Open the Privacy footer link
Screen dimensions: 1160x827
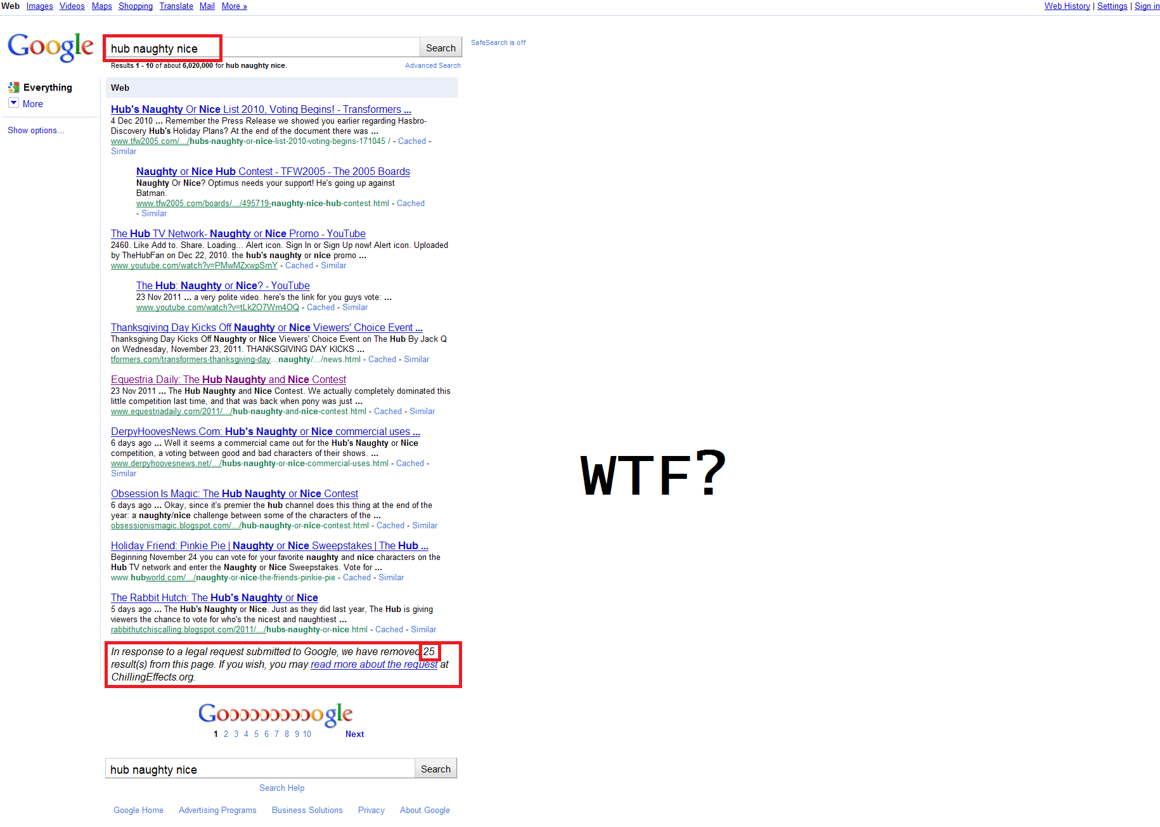pos(371,811)
